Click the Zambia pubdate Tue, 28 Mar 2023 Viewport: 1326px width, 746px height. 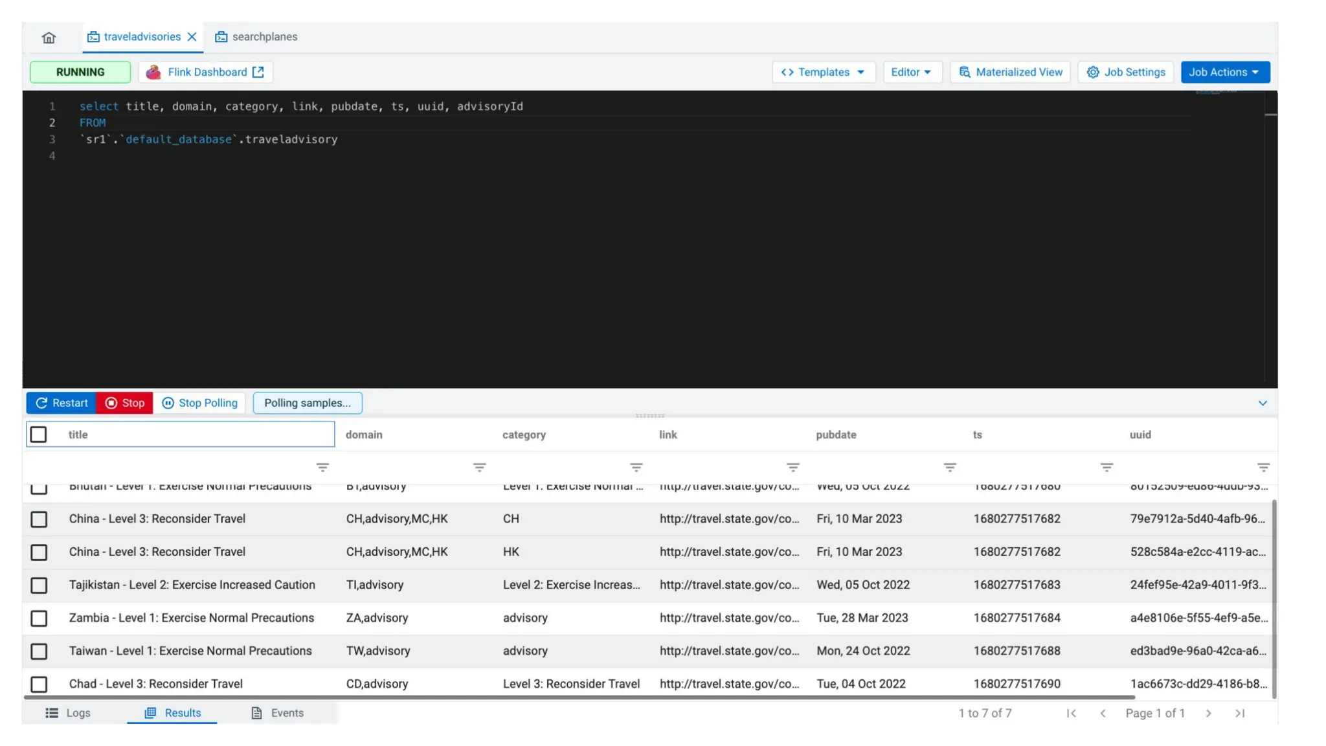862,618
